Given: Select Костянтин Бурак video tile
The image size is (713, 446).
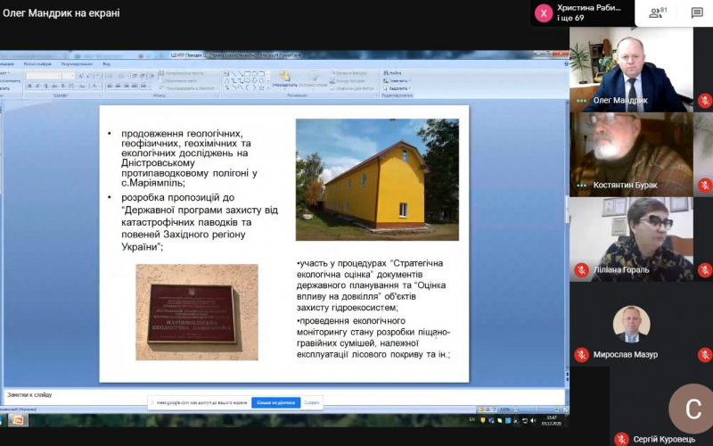Looking at the screenshot, I should (632, 154).
